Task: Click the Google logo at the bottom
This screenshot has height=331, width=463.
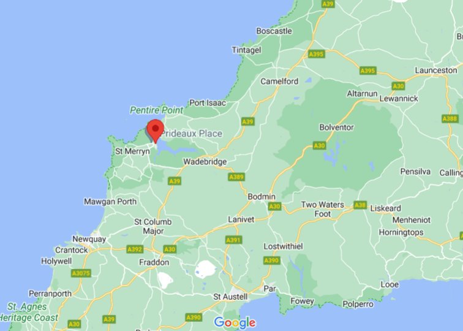Action: coord(235,322)
